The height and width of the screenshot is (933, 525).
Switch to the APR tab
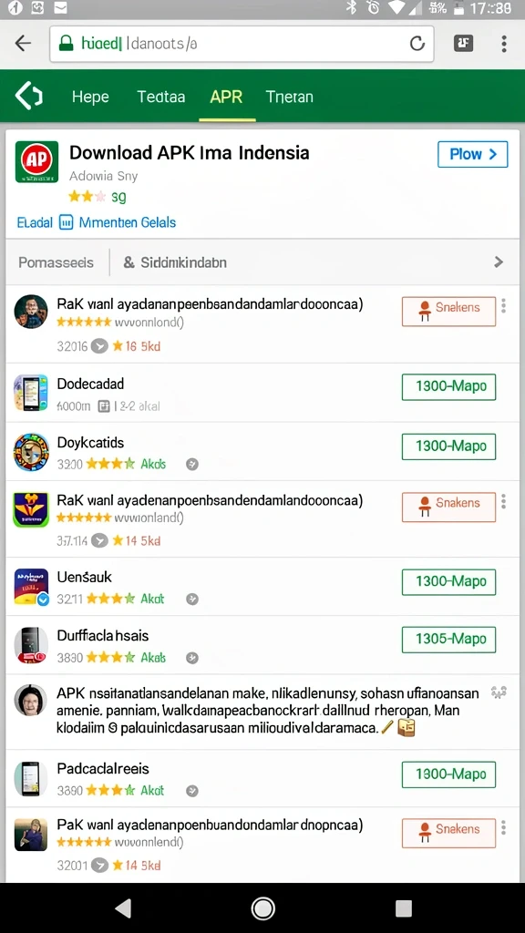[x=226, y=97]
